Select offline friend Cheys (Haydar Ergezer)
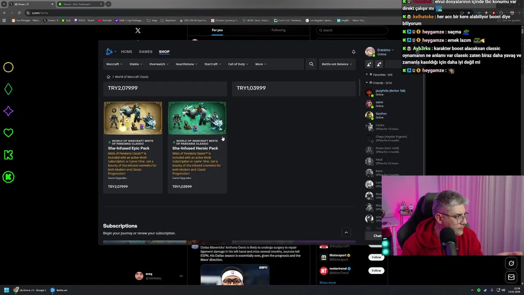The width and height of the screenshot is (524, 295). point(391,137)
